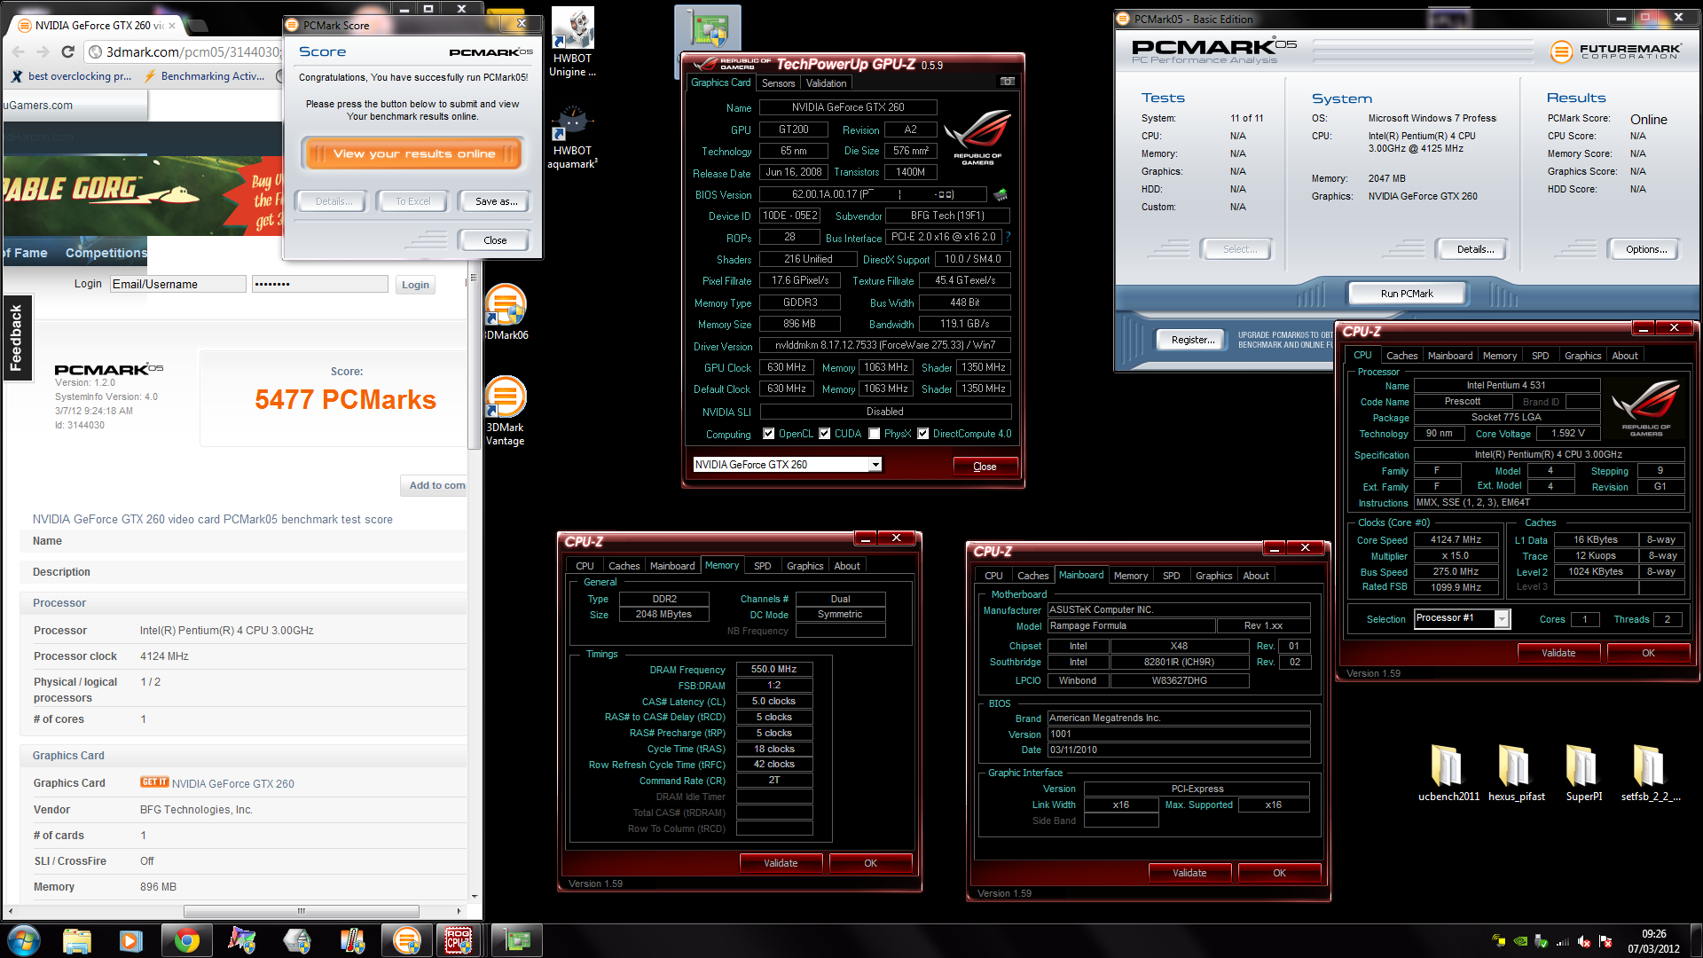
Task: Click Close in the PCMark Score dialog
Action: 495,240
